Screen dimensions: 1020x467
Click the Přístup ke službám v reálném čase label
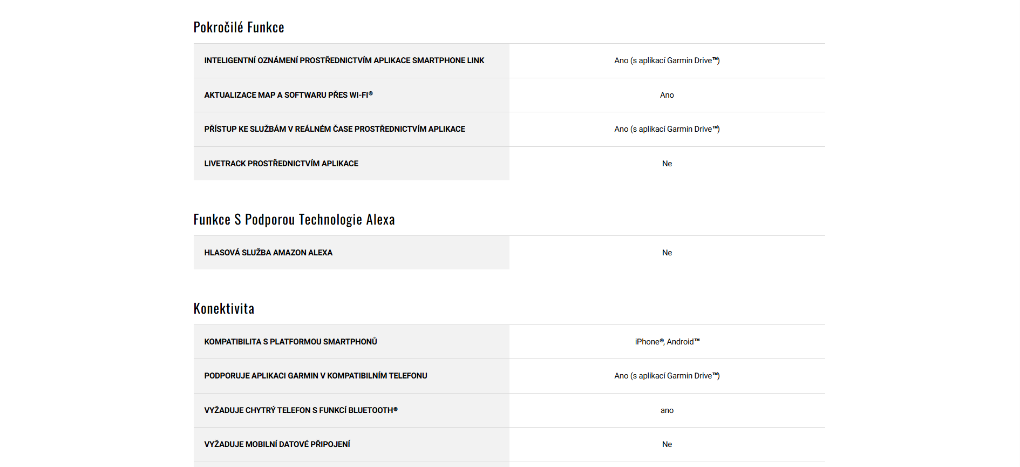click(334, 129)
